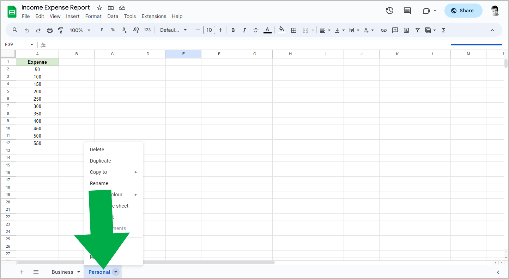The width and height of the screenshot is (509, 279).
Task: Select the Expense header cell
Action: pyautogui.click(x=37, y=62)
